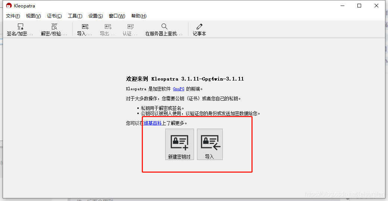The width and height of the screenshot is (388, 201).
Task: Follow the GnuPG hyperlink
Action: tap(178, 89)
